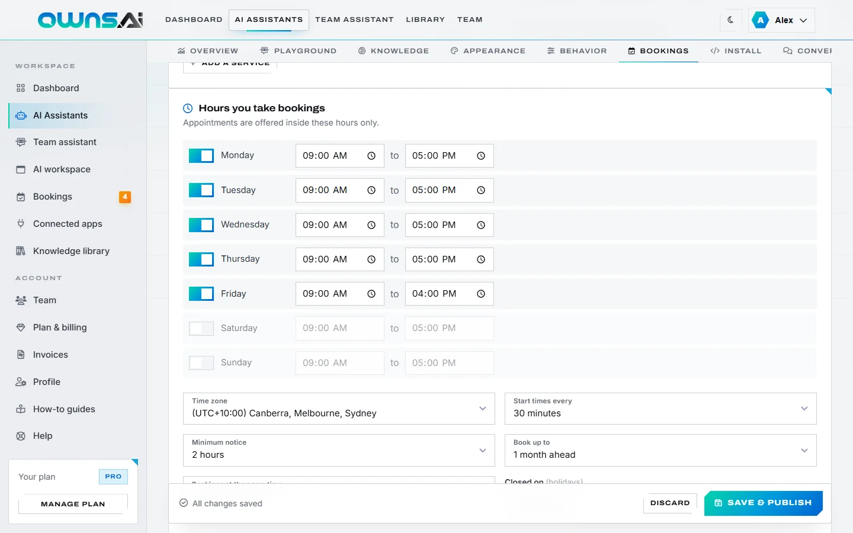The height and width of the screenshot is (533, 853).
Task: Click the orange Bookings count badge
Action: click(x=125, y=197)
